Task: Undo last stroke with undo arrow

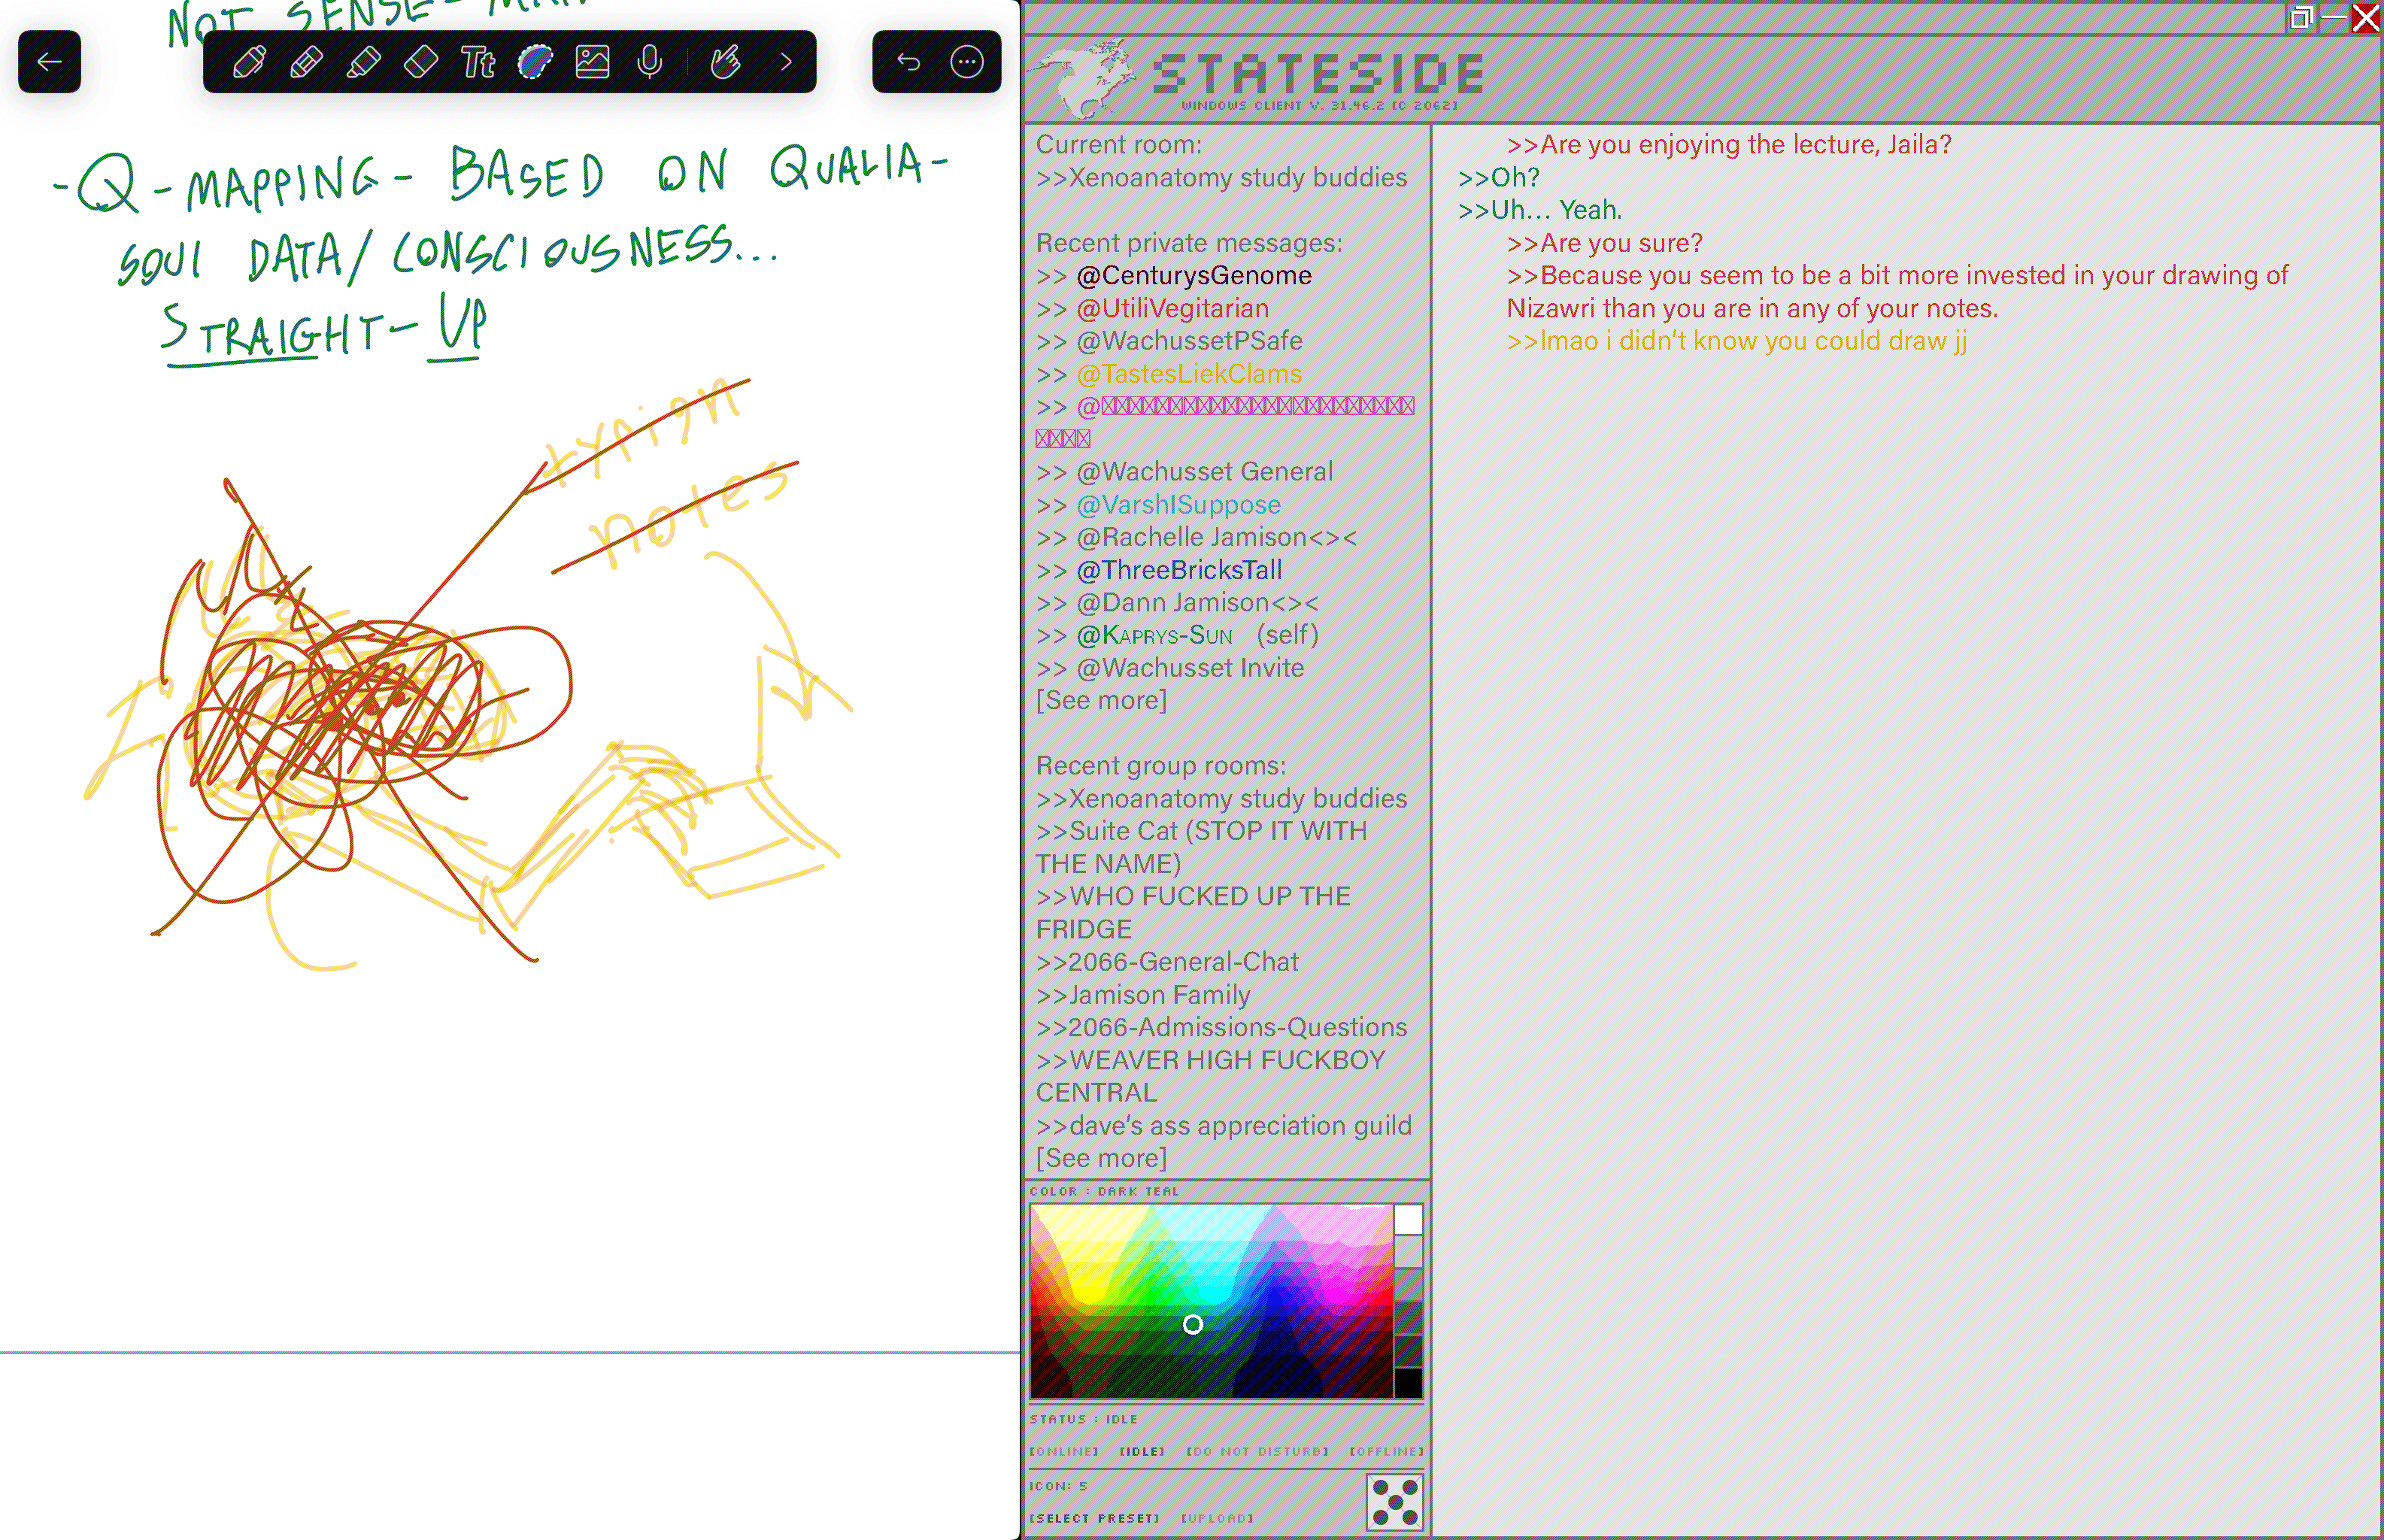Action: click(x=908, y=62)
